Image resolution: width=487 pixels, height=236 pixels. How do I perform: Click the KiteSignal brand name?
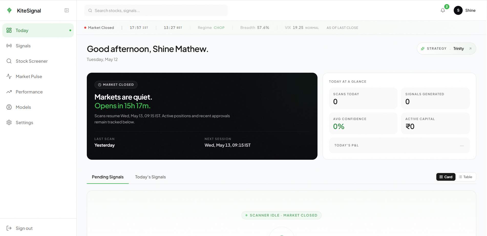pos(29,10)
